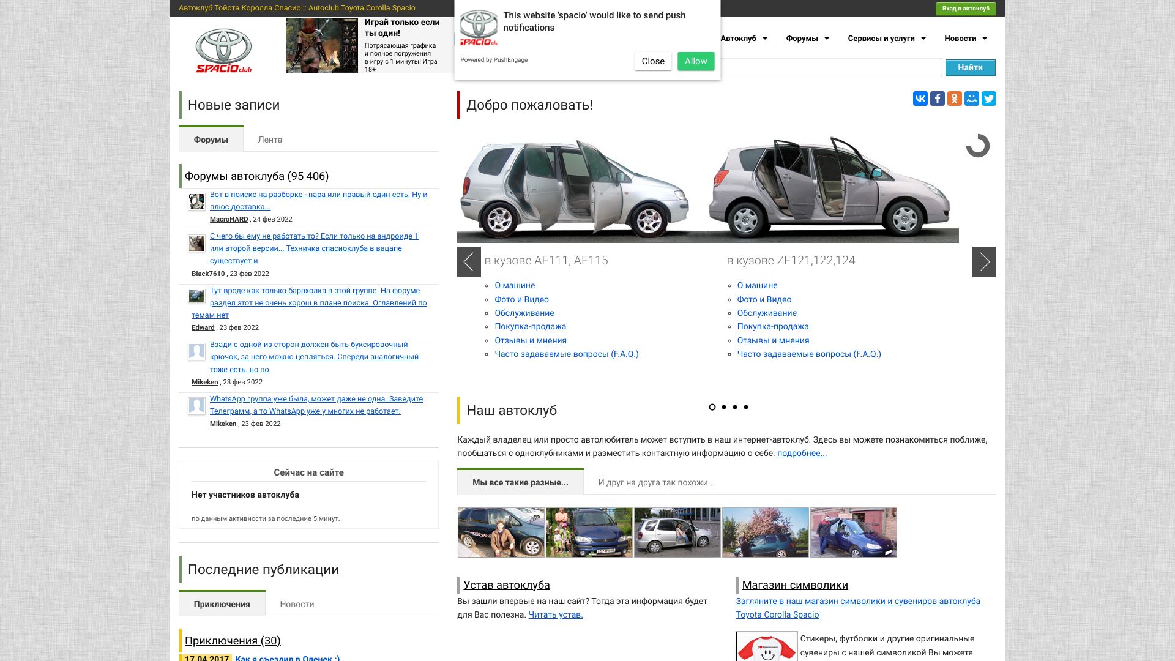This screenshot has height=661, width=1175.
Task: Click the site search input field
Action: tap(831, 67)
